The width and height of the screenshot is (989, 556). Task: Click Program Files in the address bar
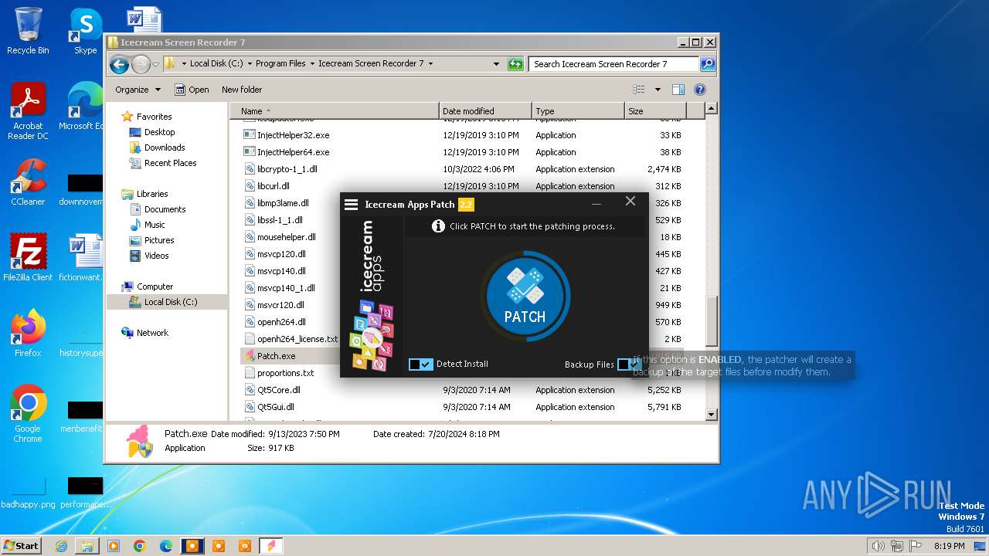click(x=280, y=63)
